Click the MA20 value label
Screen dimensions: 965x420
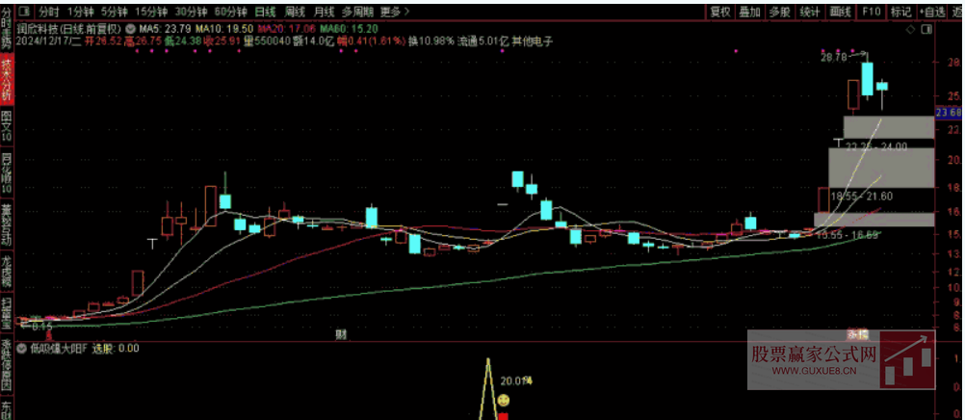coord(287,28)
